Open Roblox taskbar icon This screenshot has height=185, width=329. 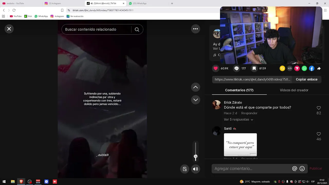tap(46, 182)
